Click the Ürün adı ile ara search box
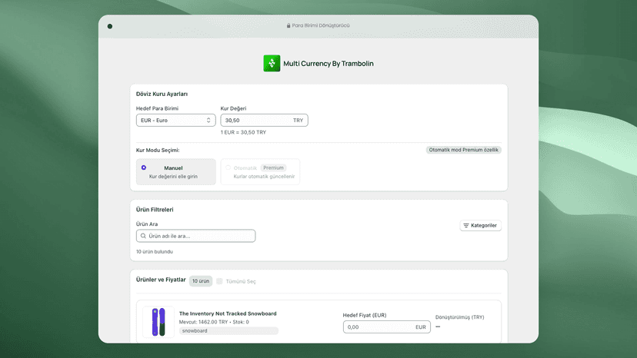Image resolution: width=637 pixels, height=358 pixels. tap(196, 236)
